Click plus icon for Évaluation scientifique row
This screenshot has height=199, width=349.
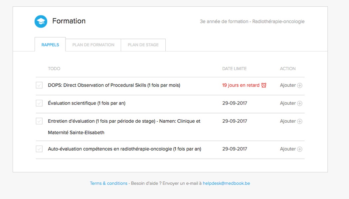click(300, 103)
